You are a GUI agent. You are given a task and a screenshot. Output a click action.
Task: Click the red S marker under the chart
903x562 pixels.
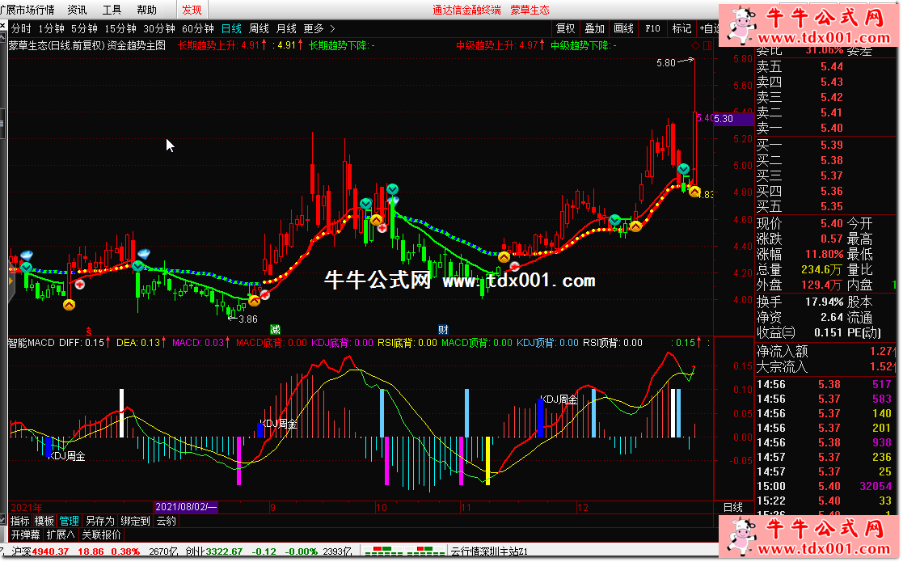tap(89, 331)
